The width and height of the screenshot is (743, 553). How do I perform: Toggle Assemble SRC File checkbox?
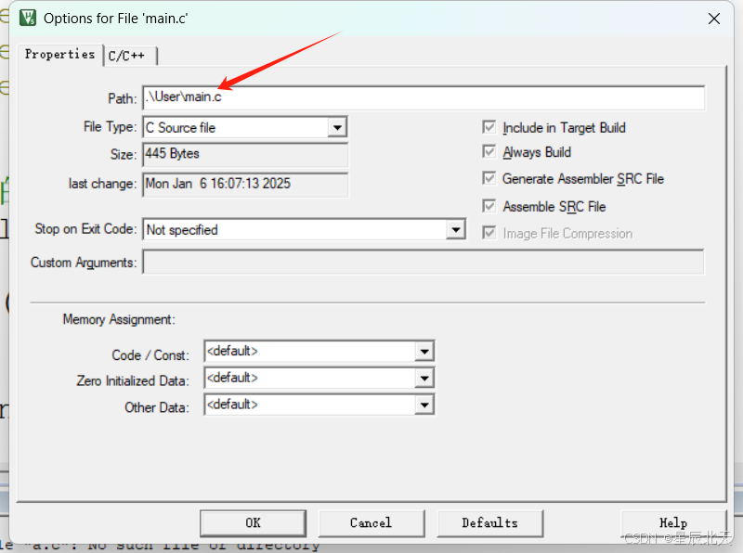489,206
